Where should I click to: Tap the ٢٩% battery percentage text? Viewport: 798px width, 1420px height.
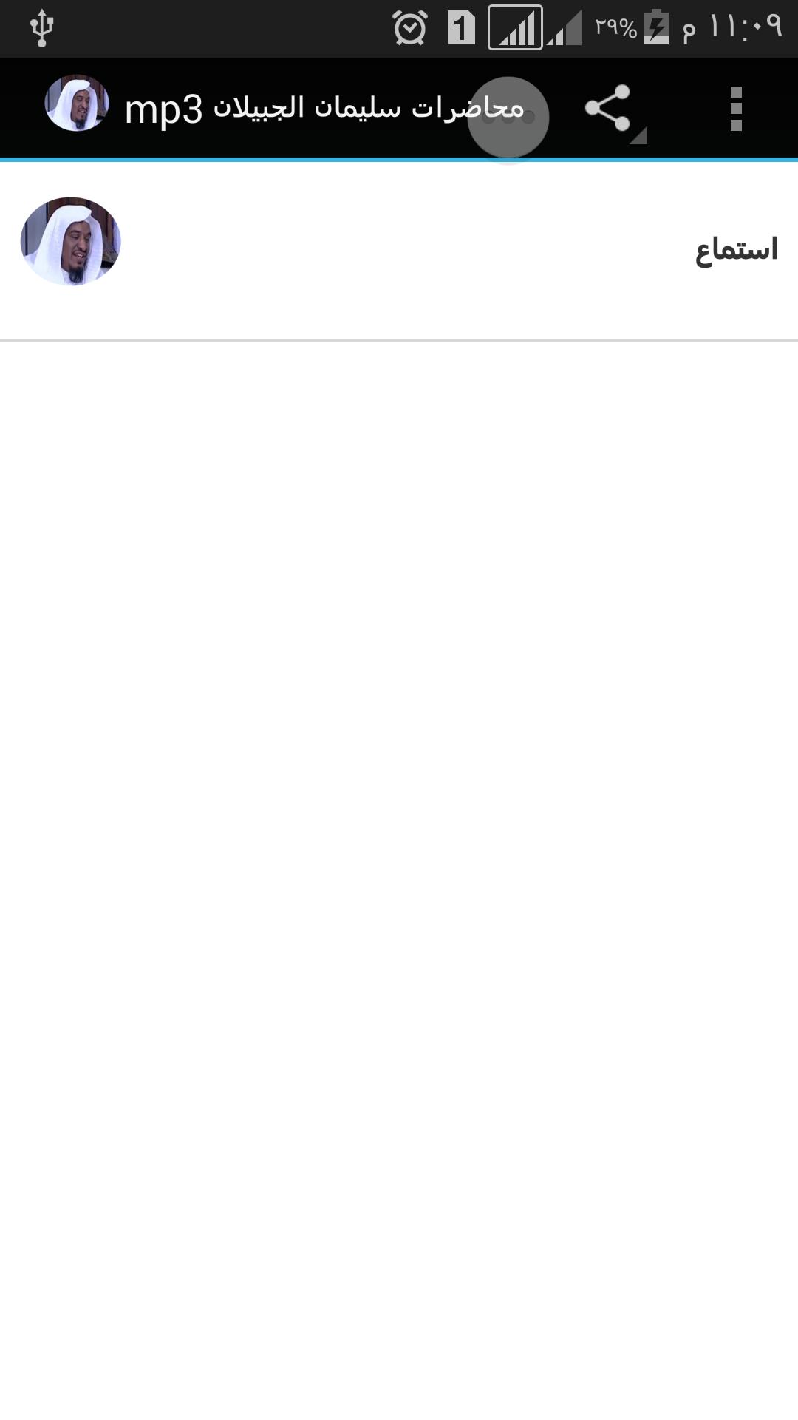click(x=615, y=28)
